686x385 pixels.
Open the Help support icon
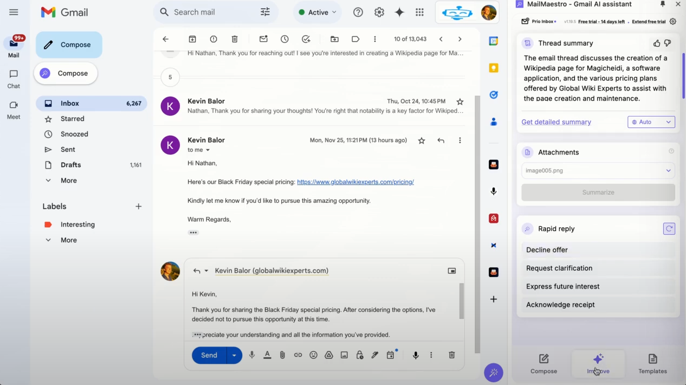(x=358, y=12)
